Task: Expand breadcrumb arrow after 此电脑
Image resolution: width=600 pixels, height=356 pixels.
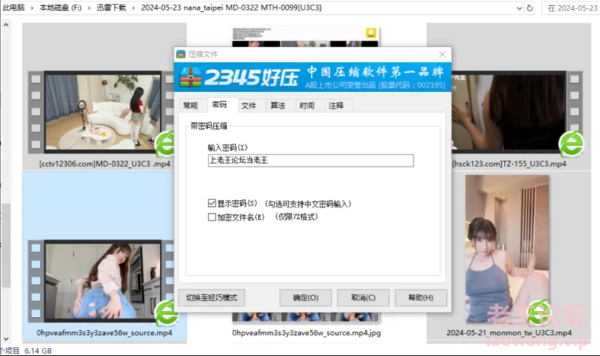Action: click(x=32, y=7)
